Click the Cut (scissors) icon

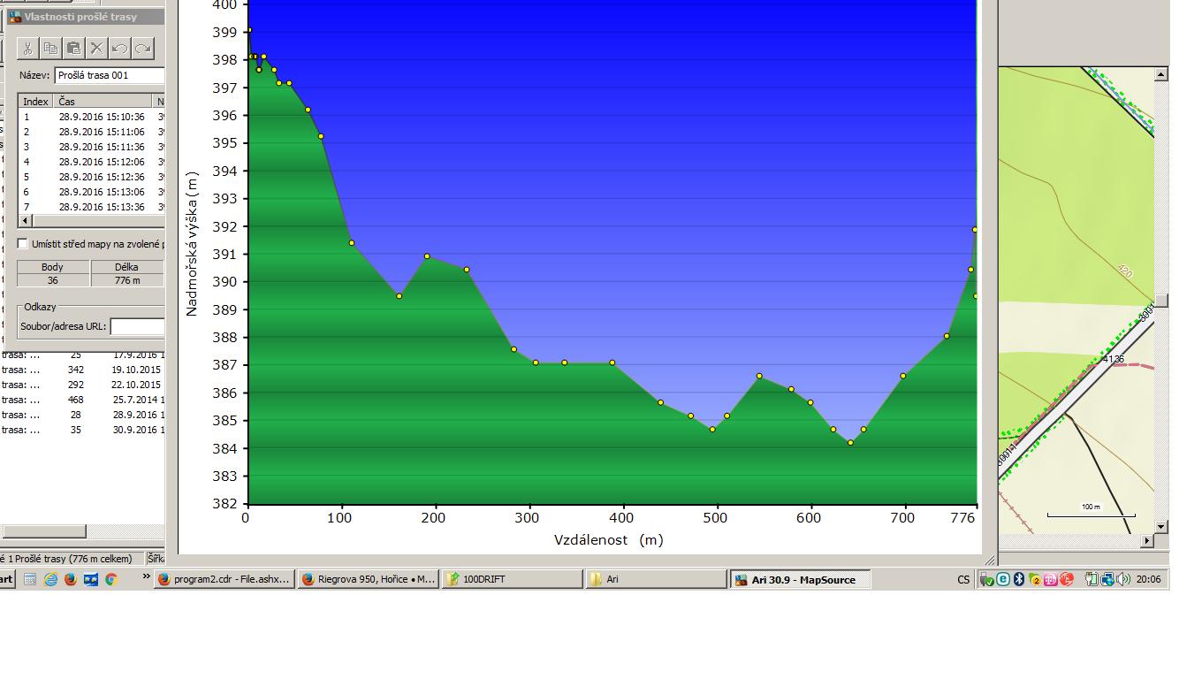point(27,49)
